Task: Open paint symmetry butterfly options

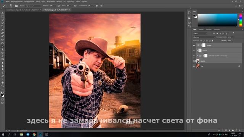Action: tap(101, 6)
